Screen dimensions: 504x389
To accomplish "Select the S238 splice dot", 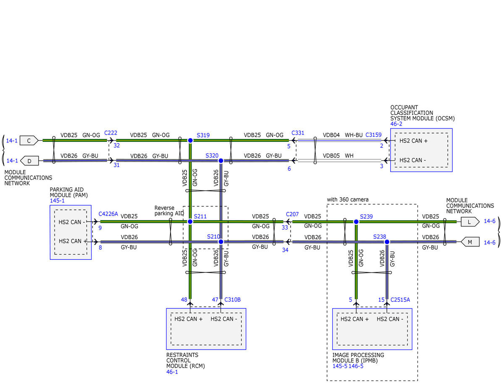I will [387, 242].
